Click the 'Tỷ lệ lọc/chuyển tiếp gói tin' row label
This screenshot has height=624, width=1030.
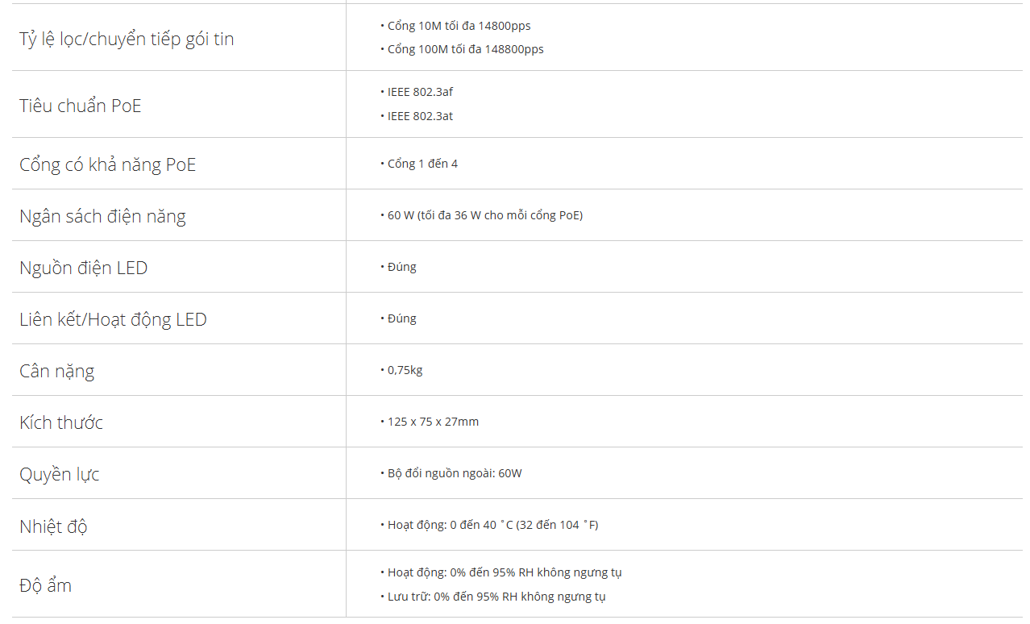[127, 39]
